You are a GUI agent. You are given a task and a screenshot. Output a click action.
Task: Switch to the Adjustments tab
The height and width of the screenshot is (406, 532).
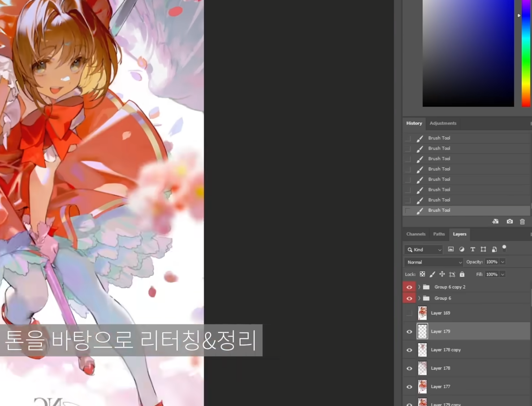443,123
